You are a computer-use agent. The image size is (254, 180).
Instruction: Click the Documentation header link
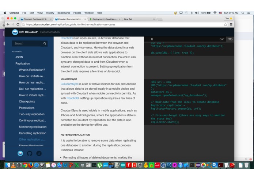50,32
